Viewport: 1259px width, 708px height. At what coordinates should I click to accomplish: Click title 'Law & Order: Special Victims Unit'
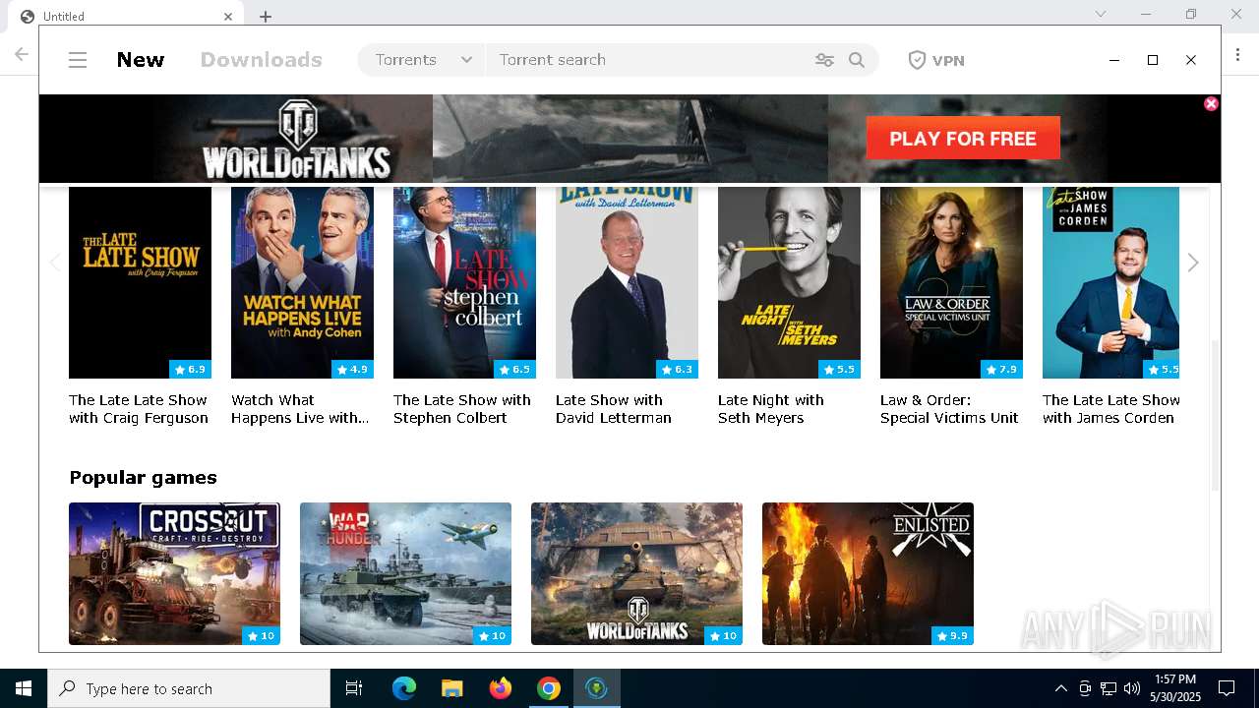(949, 409)
